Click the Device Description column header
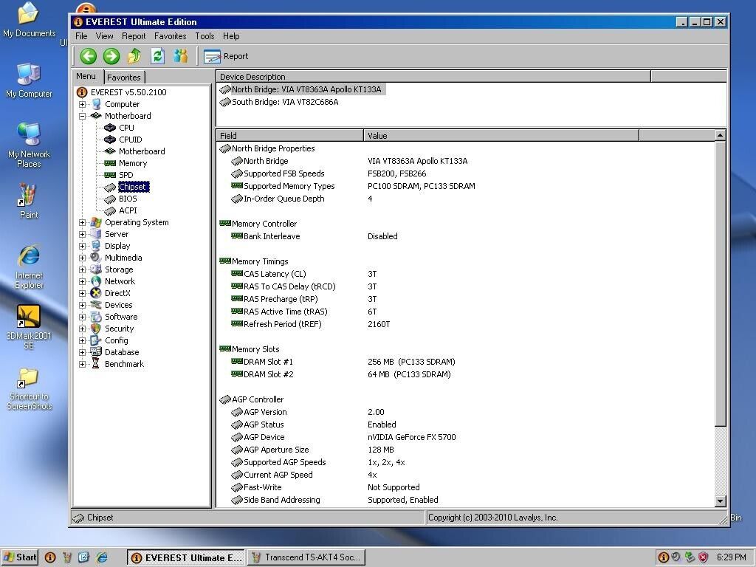This screenshot has width=756, height=567. click(x=433, y=77)
